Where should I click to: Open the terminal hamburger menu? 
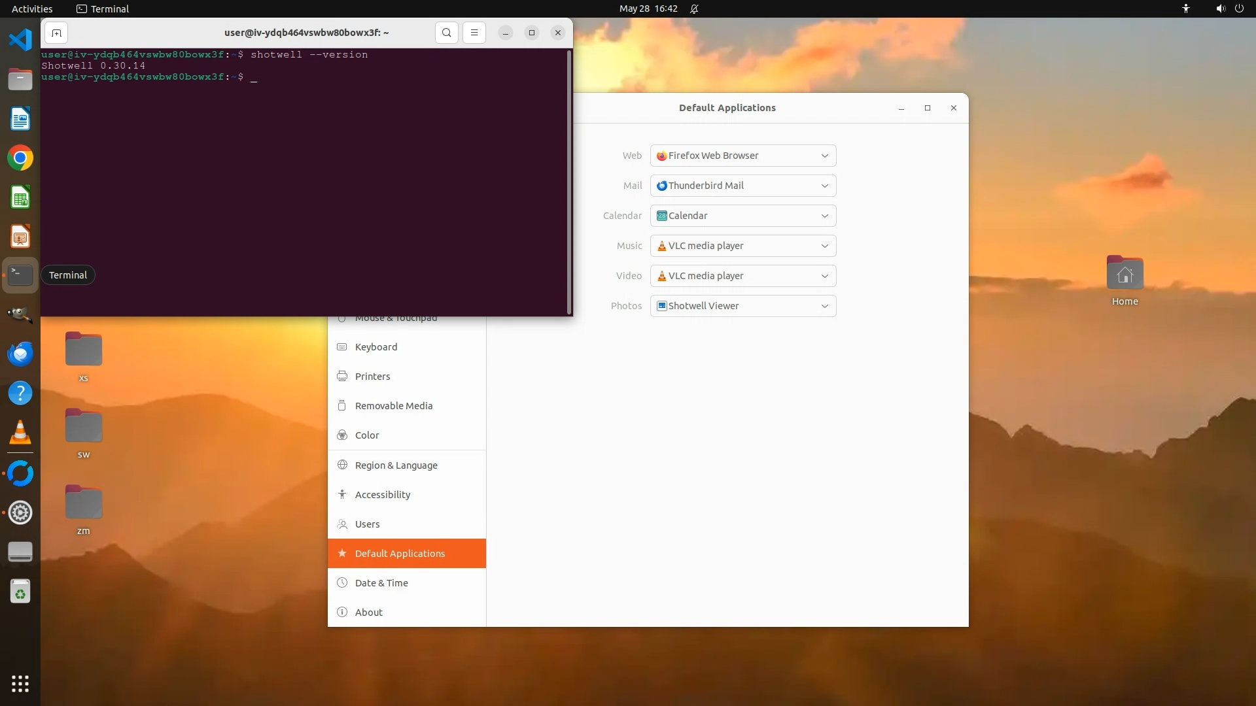pos(474,33)
